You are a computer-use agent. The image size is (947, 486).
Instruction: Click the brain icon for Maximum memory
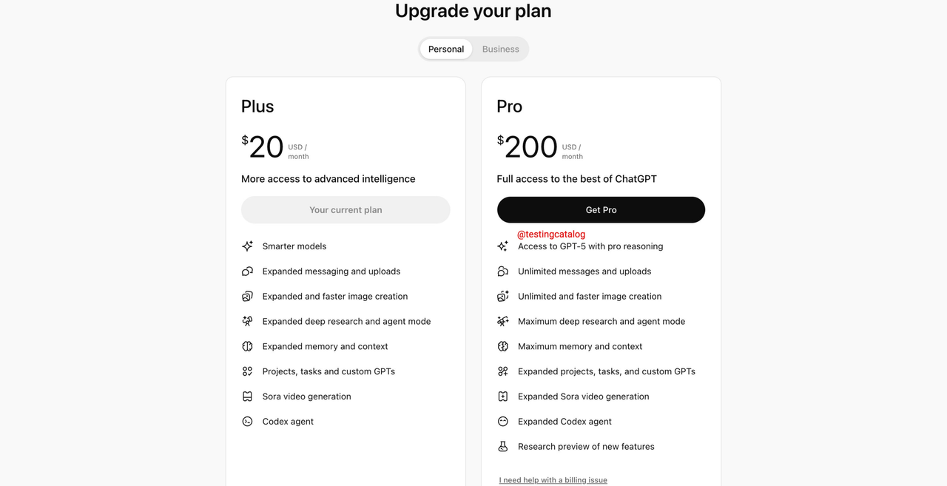pyautogui.click(x=503, y=346)
